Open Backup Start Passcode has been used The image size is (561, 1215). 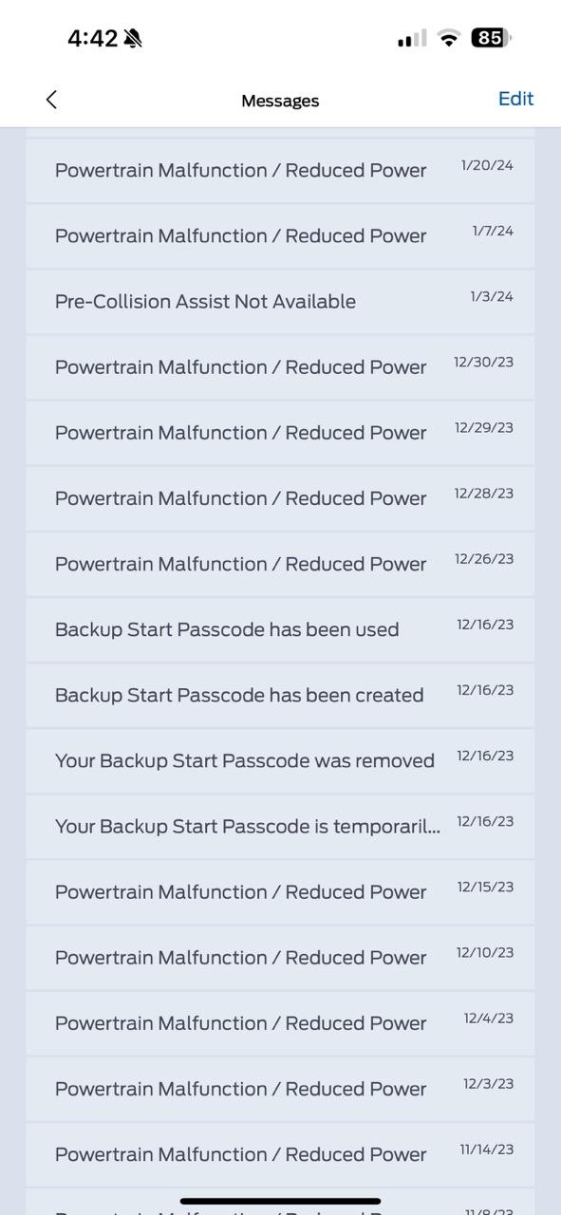point(280,629)
